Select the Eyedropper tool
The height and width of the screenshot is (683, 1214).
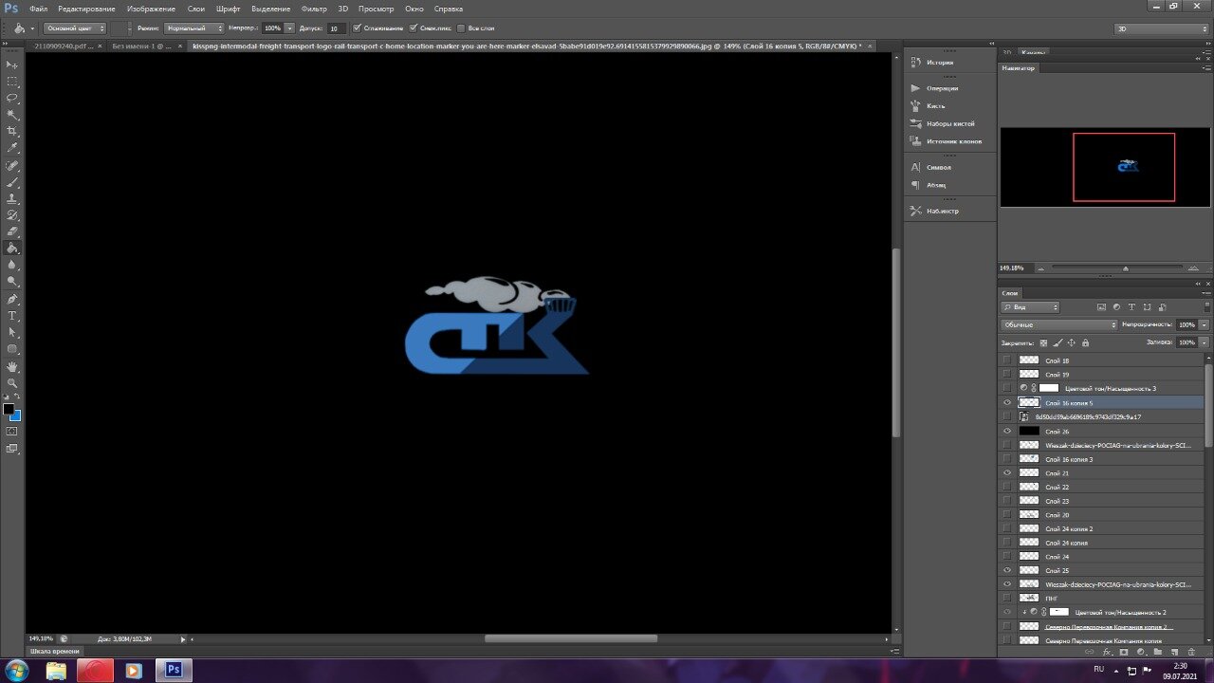[x=12, y=149]
